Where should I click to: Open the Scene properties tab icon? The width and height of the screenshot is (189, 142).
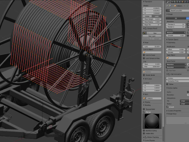(x=177, y=2)
